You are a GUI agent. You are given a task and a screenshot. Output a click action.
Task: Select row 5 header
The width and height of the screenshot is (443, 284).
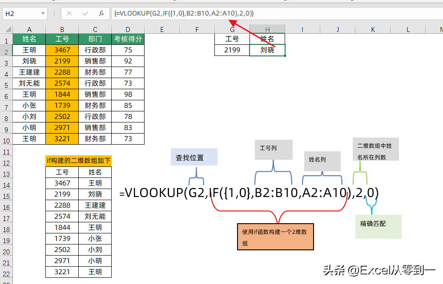click(x=6, y=83)
